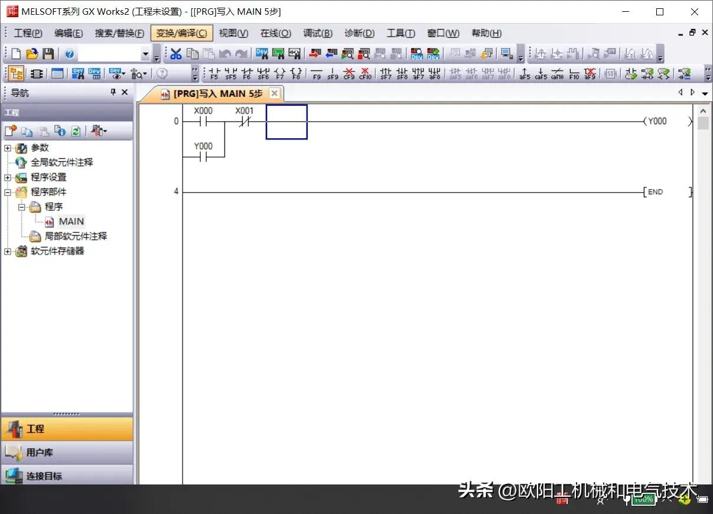The image size is (713, 514).
Task: Open the 变换/编译(C) menu
Action: tap(181, 33)
